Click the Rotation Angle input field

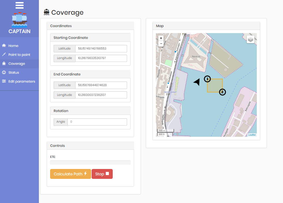pyautogui.click(x=97, y=122)
